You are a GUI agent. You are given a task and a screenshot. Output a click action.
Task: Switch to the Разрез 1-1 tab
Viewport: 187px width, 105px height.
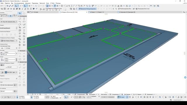103,12
